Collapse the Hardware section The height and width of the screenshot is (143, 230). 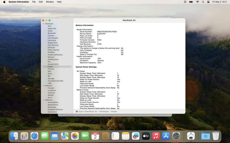[x=44, y=24]
